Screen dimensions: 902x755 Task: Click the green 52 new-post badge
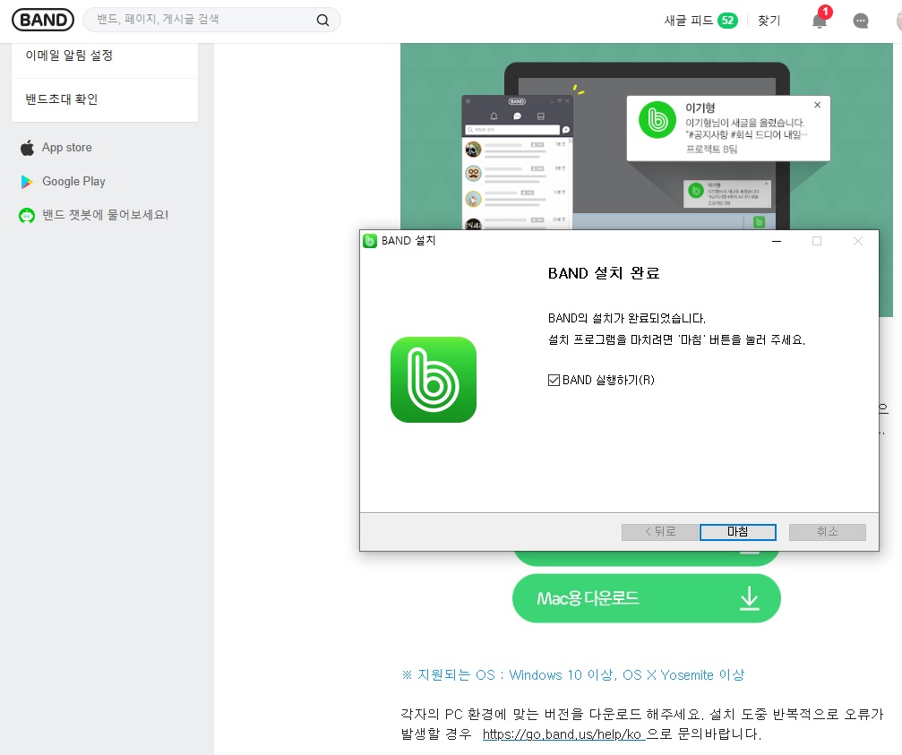(727, 21)
